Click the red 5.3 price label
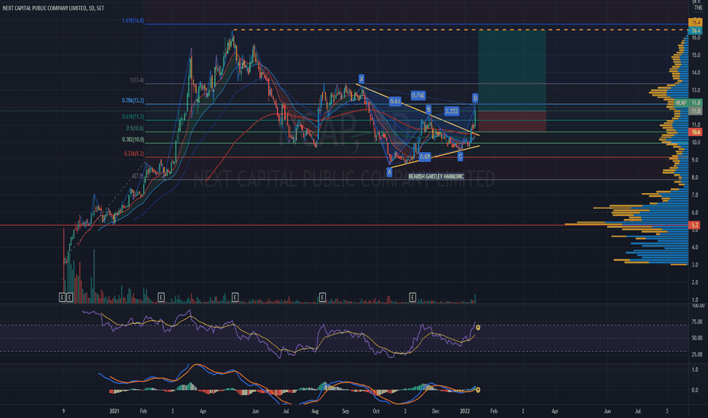Screen dimensions: 708x418 click(694, 225)
